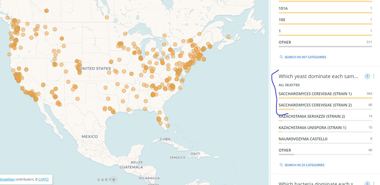Image resolution: width=380 pixels, height=185 pixels.
Task: Click OTHER category with 60 in yeast widget
Action: (x=285, y=150)
